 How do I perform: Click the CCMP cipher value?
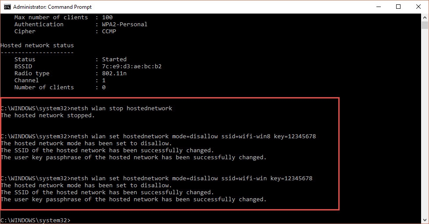pos(109,31)
